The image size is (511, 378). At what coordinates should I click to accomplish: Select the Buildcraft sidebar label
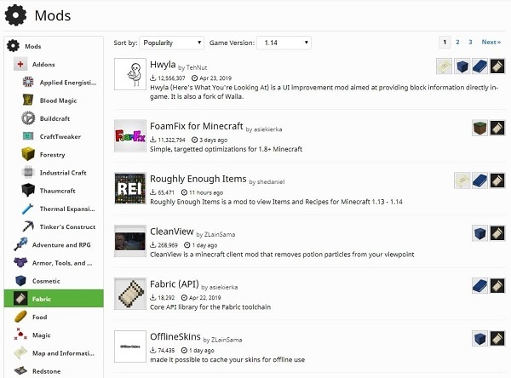click(55, 118)
